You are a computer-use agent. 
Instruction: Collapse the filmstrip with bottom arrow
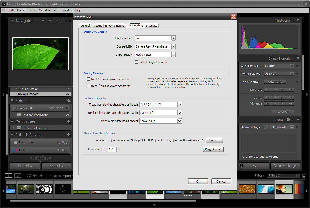point(155,205)
